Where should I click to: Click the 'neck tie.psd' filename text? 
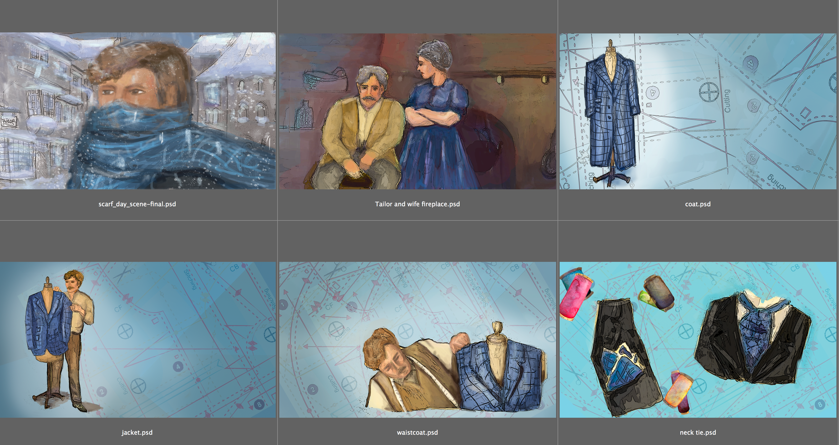point(698,433)
